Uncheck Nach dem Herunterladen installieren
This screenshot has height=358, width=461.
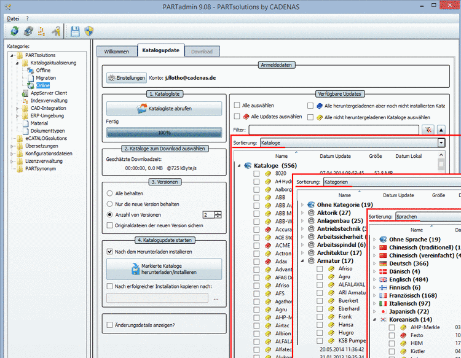(109, 251)
